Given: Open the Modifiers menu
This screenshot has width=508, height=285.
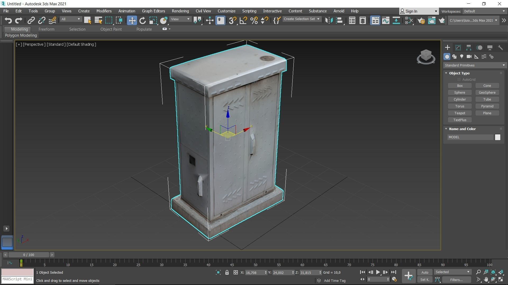Looking at the screenshot, I should 104,11.
